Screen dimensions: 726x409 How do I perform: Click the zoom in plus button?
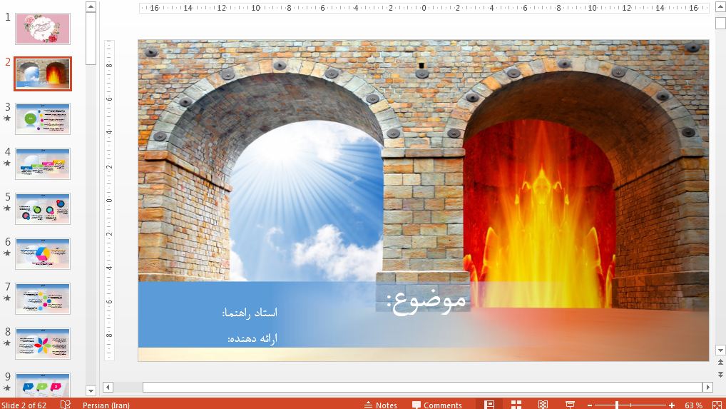pyautogui.click(x=672, y=405)
